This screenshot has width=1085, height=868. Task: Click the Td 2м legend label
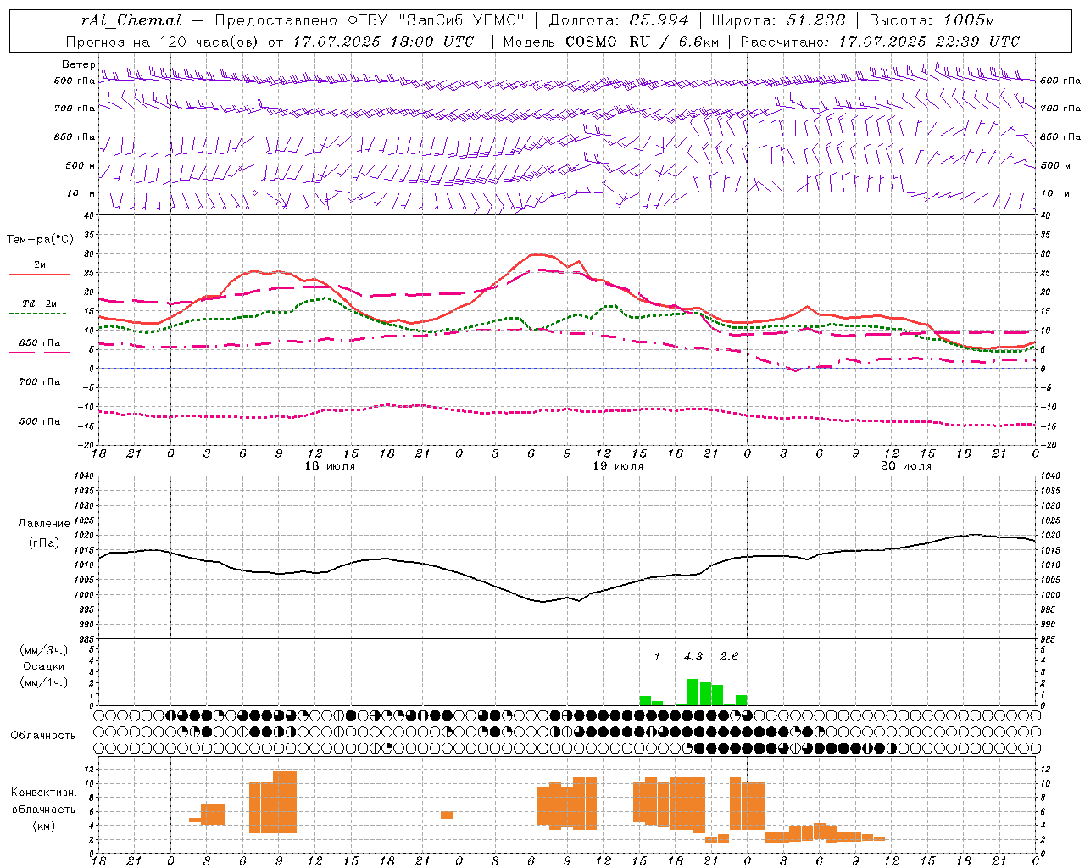(40, 303)
